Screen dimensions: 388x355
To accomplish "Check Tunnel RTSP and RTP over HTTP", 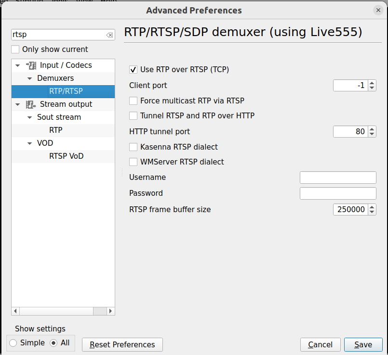I will (134, 116).
